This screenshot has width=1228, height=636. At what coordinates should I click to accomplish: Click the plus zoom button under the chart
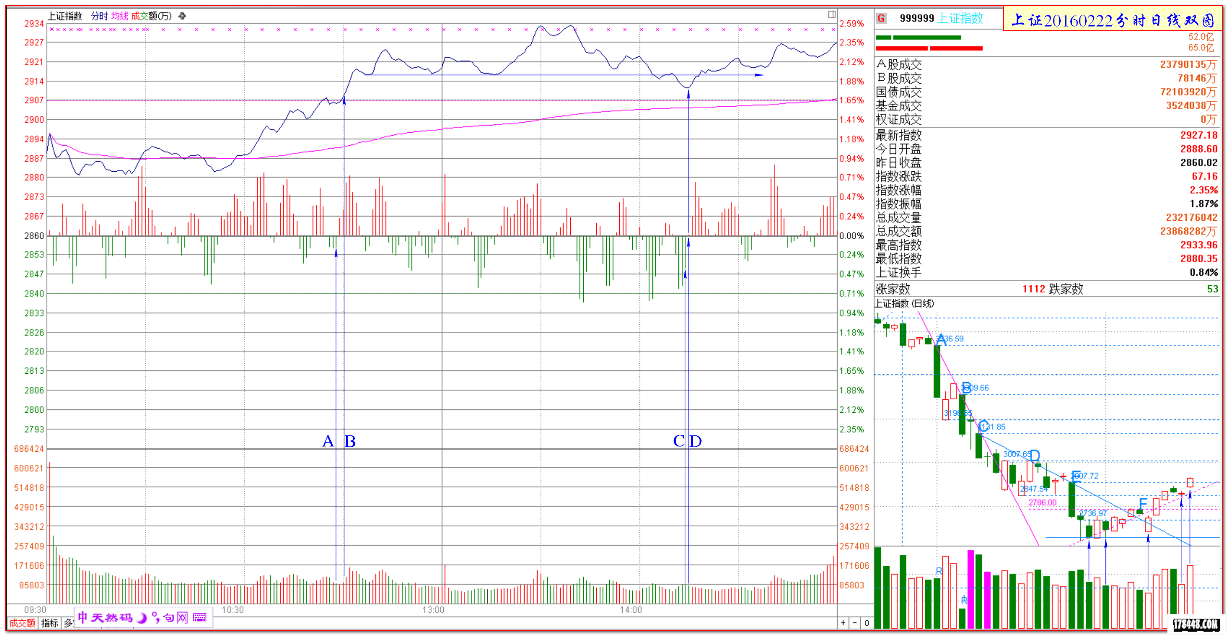point(843,623)
